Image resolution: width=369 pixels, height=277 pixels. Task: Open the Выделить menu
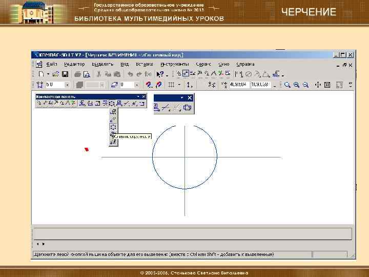pyautogui.click(x=102, y=64)
